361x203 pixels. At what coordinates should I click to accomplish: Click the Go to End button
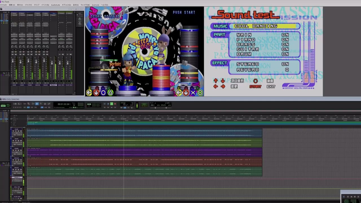[x=115, y=107]
